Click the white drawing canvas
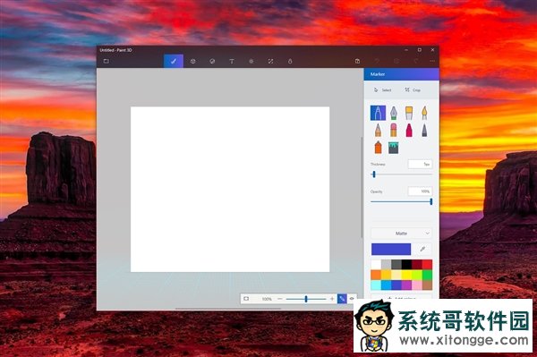The image size is (537, 357). click(x=230, y=190)
